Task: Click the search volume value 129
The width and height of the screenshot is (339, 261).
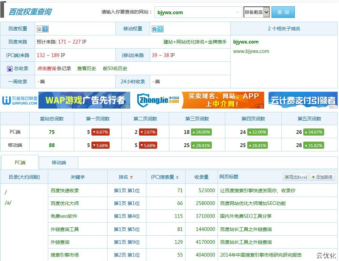Action: coord(178,242)
